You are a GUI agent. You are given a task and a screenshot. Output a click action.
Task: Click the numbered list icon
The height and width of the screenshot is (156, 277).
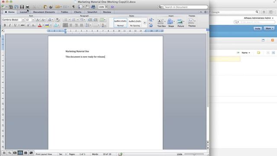tap(74, 20)
